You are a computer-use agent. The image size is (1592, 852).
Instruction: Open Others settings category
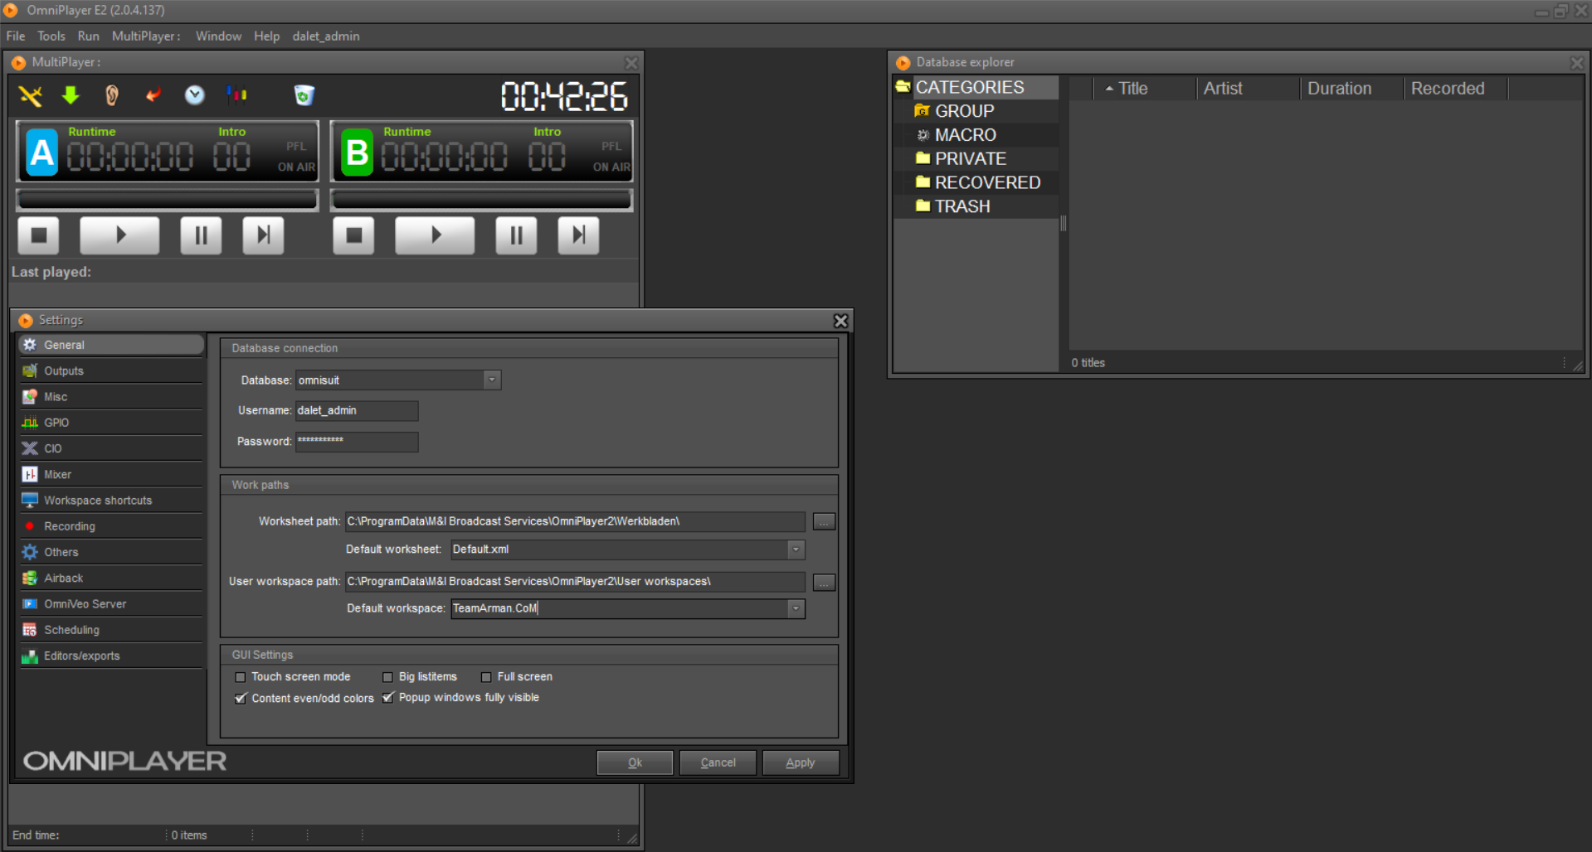pos(112,552)
